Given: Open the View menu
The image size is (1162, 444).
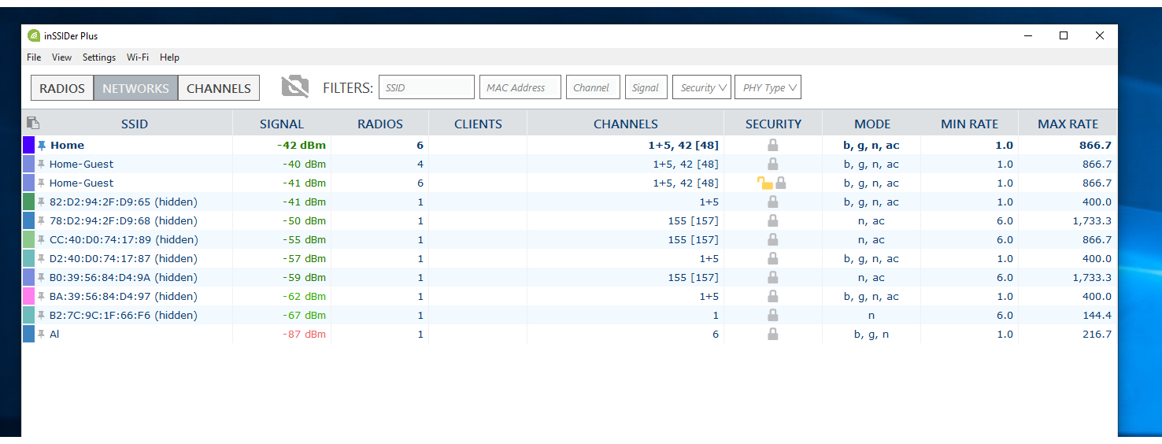Looking at the screenshot, I should click(61, 57).
